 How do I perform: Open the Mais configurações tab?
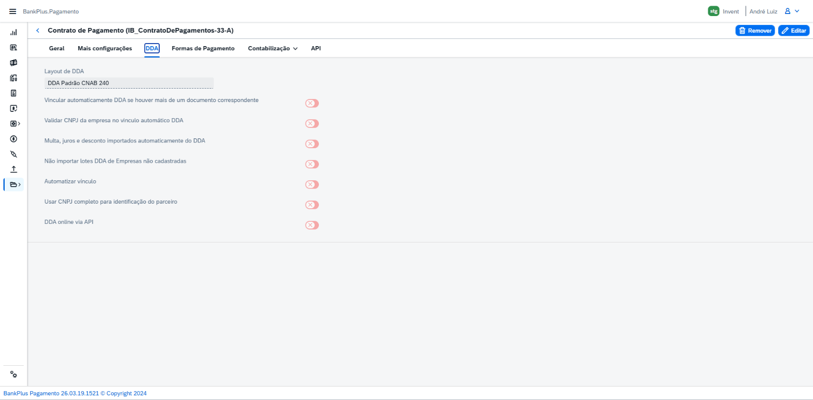tap(105, 48)
